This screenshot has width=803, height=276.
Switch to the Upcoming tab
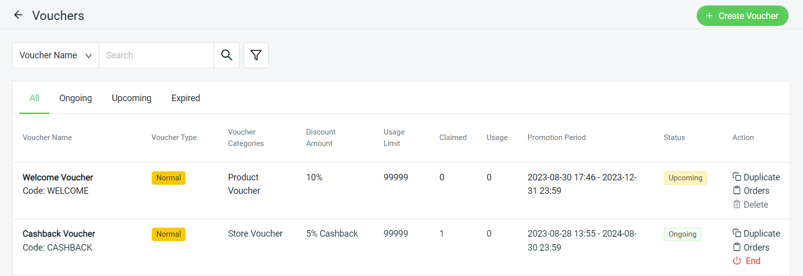[x=131, y=98]
